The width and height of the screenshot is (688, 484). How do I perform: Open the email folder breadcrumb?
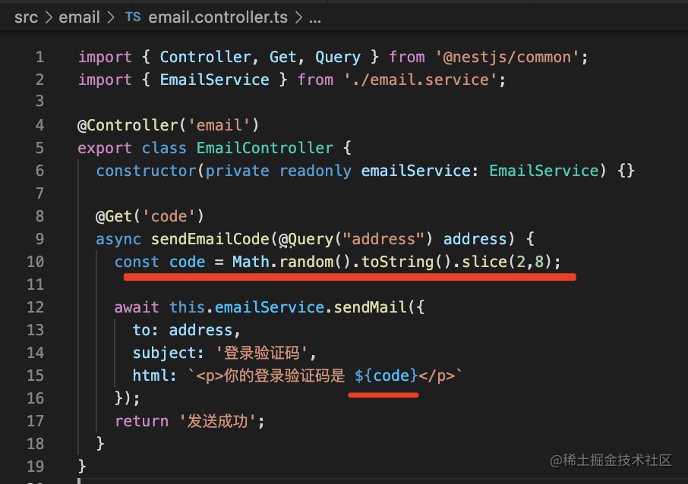[80, 17]
